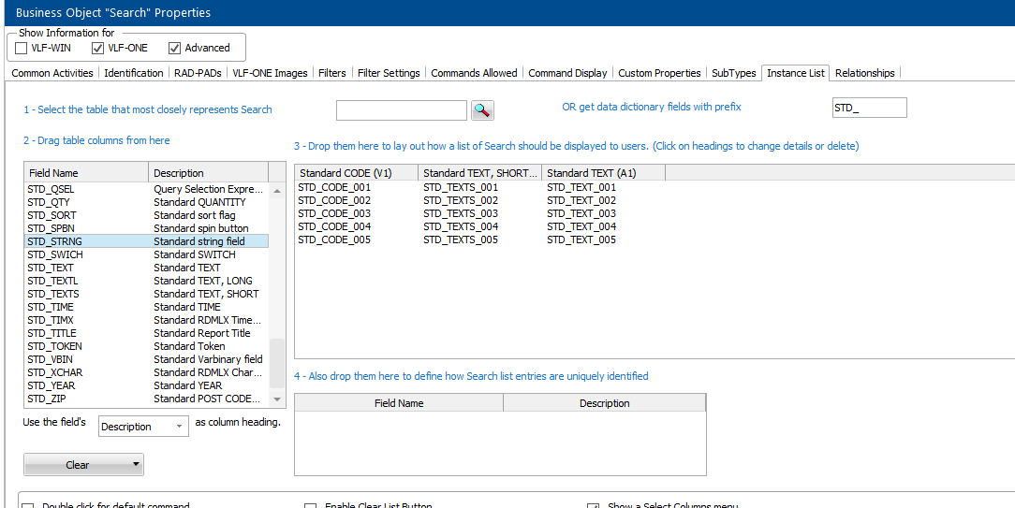Image resolution: width=1015 pixels, height=508 pixels.
Task: Select the STD_YEAR field row
Action: tap(146, 385)
